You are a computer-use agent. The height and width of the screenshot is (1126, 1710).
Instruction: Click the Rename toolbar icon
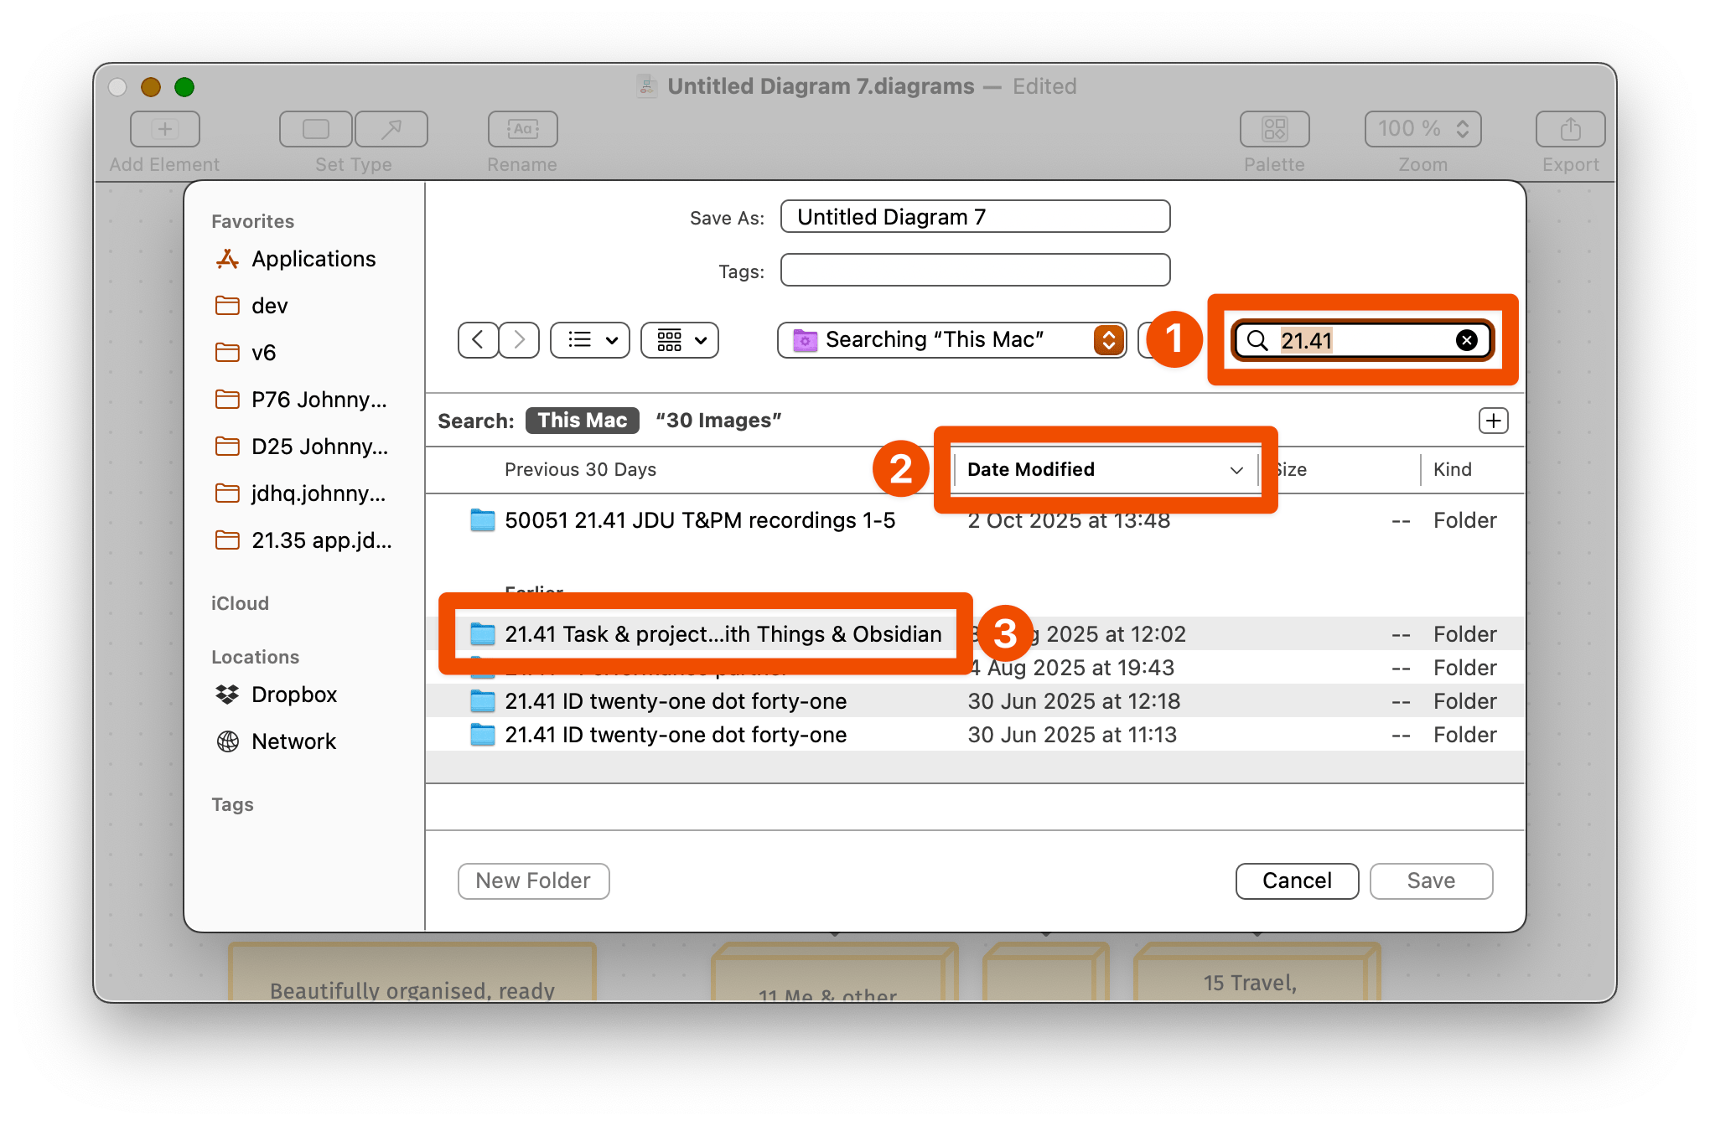[521, 128]
